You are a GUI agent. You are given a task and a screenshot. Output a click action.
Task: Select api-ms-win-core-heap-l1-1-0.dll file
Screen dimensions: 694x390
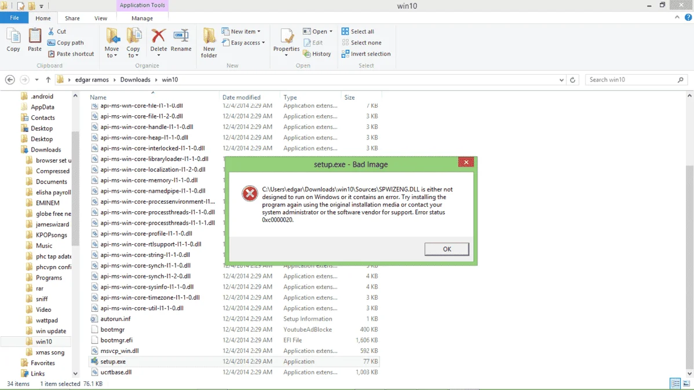[233, 137]
